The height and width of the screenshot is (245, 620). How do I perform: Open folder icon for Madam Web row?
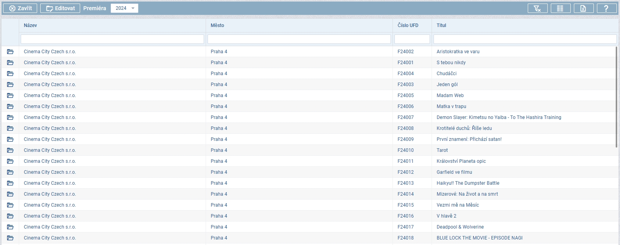(x=10, y=95)
